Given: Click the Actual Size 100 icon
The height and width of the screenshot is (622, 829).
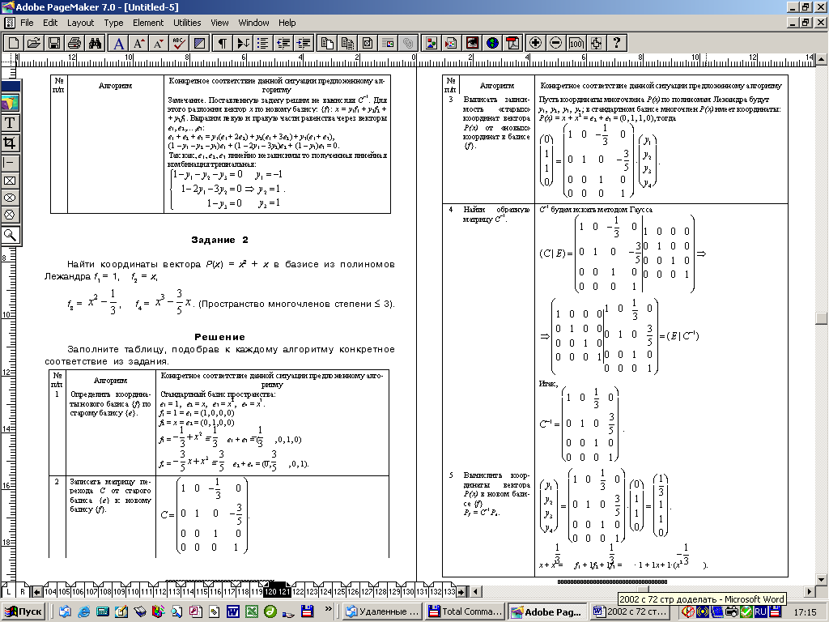Looking at the screenshot, I should pos(576,43).
